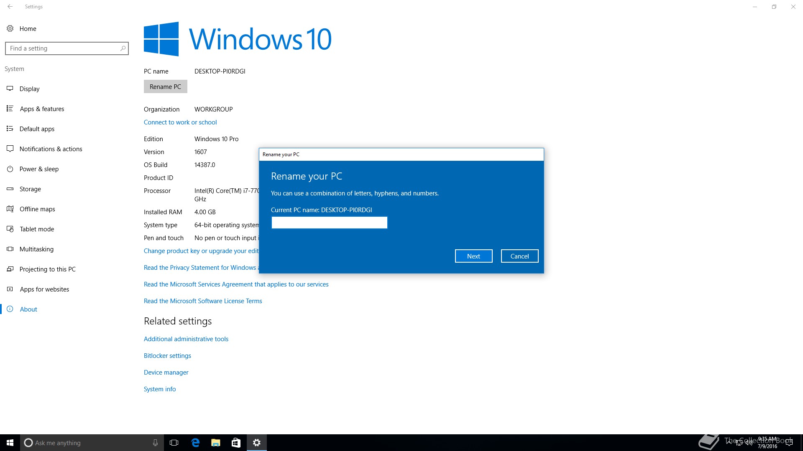Click Ask me anything search box
Viewport: 803px width, 451px height.
coord(92,443)
